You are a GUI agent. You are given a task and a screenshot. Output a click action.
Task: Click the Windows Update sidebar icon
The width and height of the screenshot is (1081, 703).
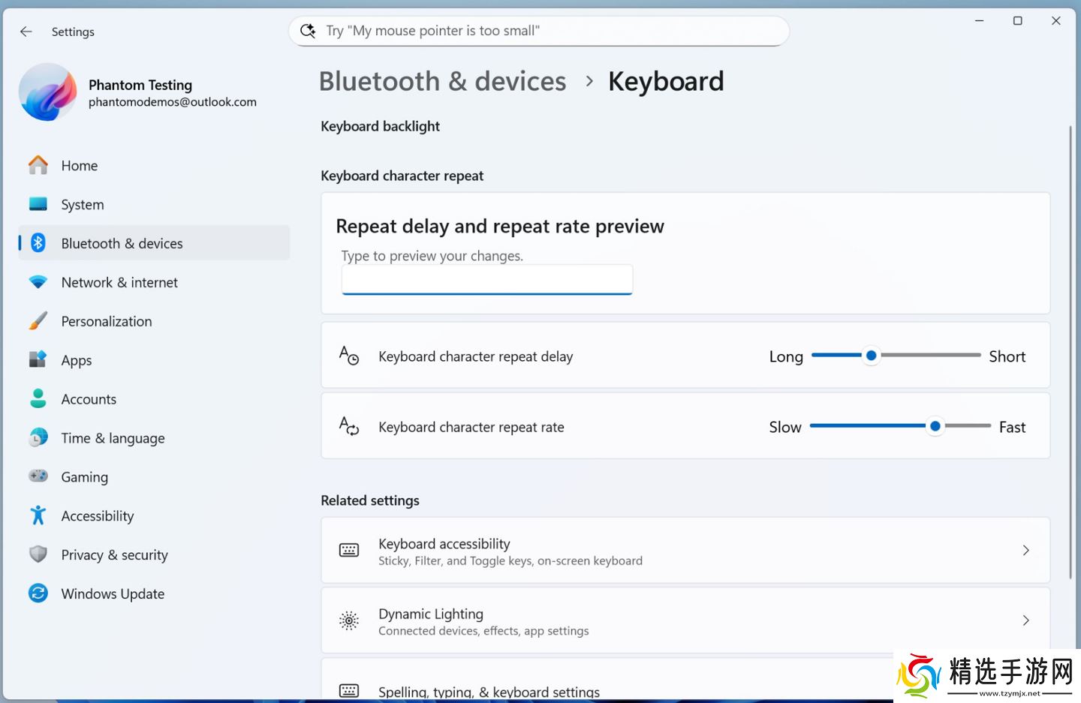[x=38, y=593]
